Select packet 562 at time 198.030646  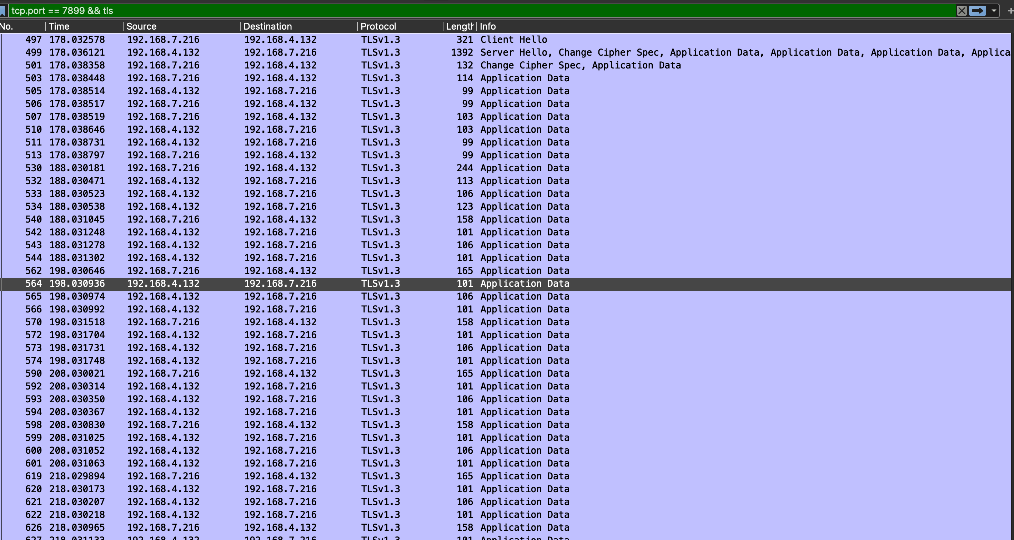click(x=506, y=271)
